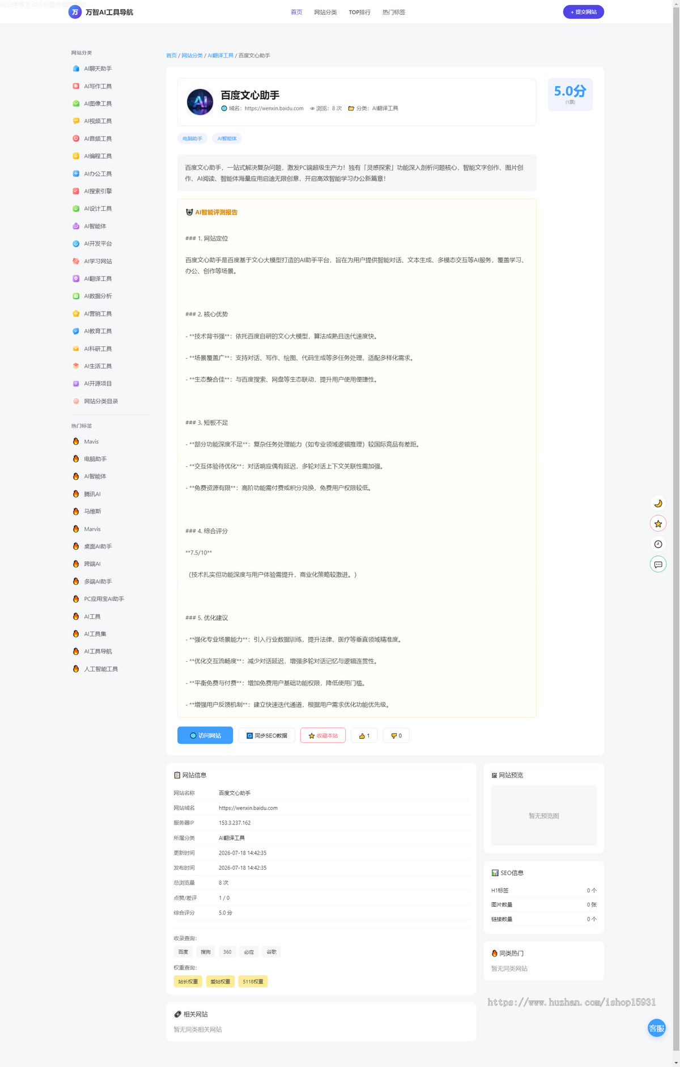The width and height of the screenshot is (680, 1067).
Task: Check 百度 index query
Action: pyautogui.click(x=183, y=952)
